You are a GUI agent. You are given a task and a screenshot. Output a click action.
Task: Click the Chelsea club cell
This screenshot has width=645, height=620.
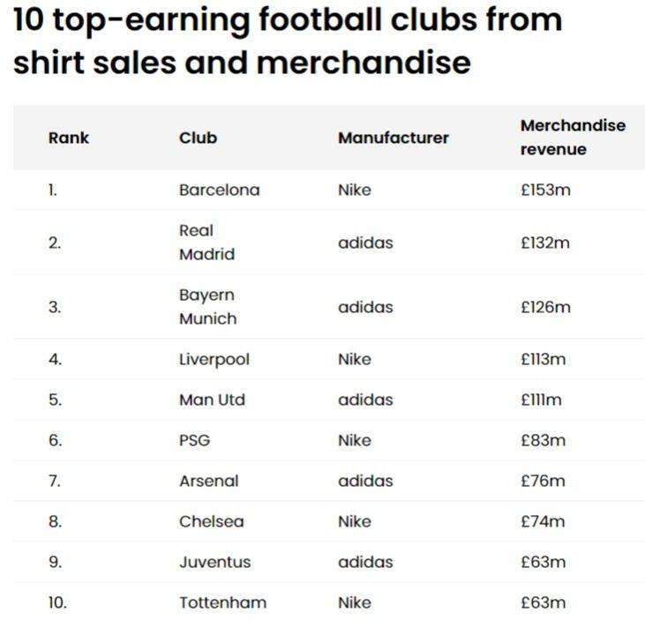tap(211, 521)
